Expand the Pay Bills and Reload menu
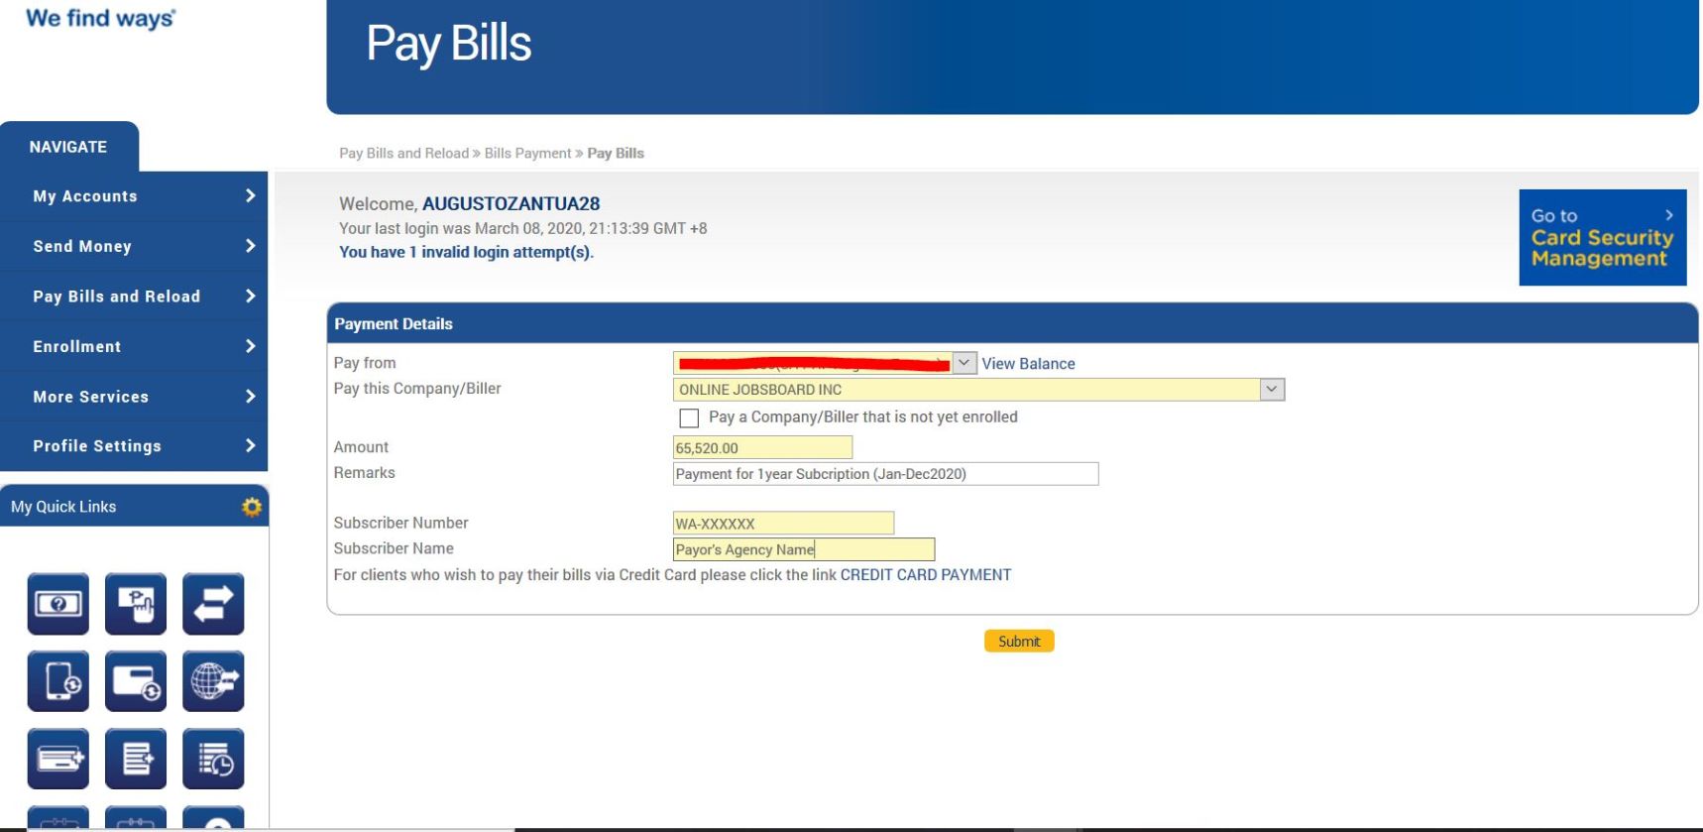 (134, 297)
